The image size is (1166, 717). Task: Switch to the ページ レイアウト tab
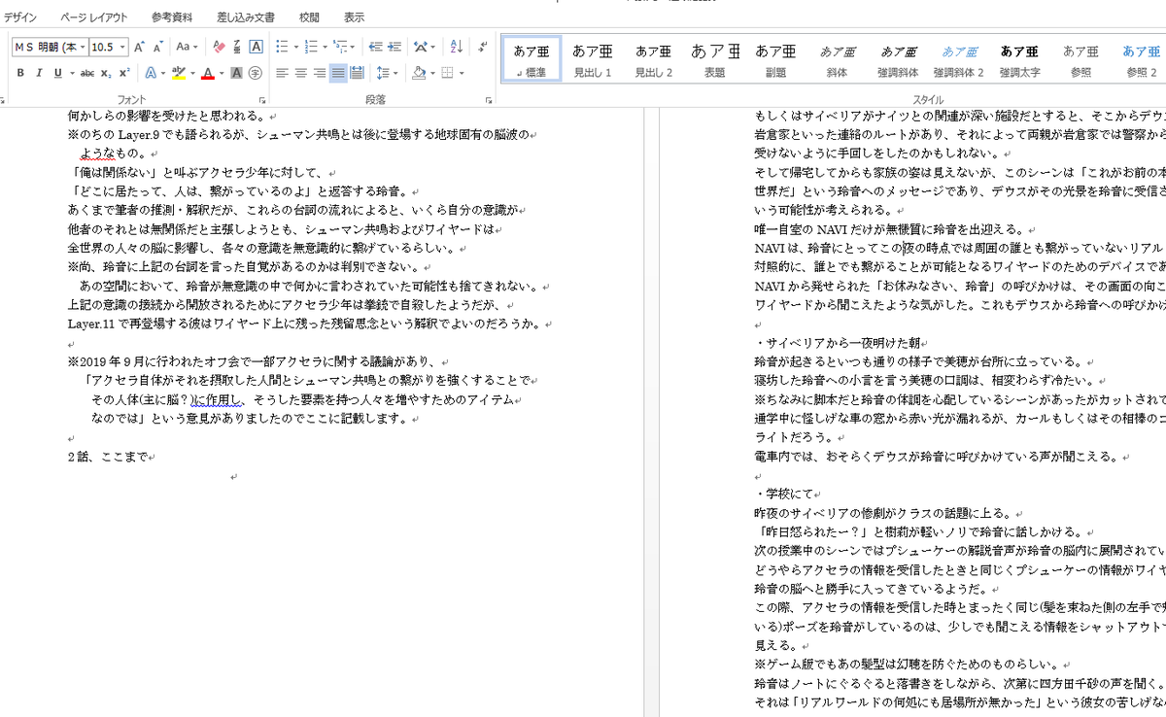93,17
